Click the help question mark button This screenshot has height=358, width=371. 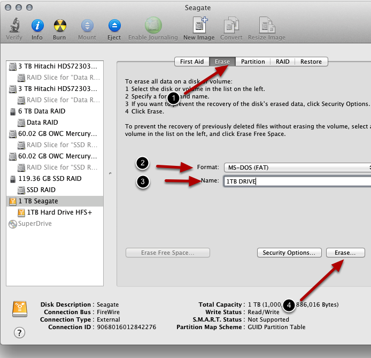(19, 333)
